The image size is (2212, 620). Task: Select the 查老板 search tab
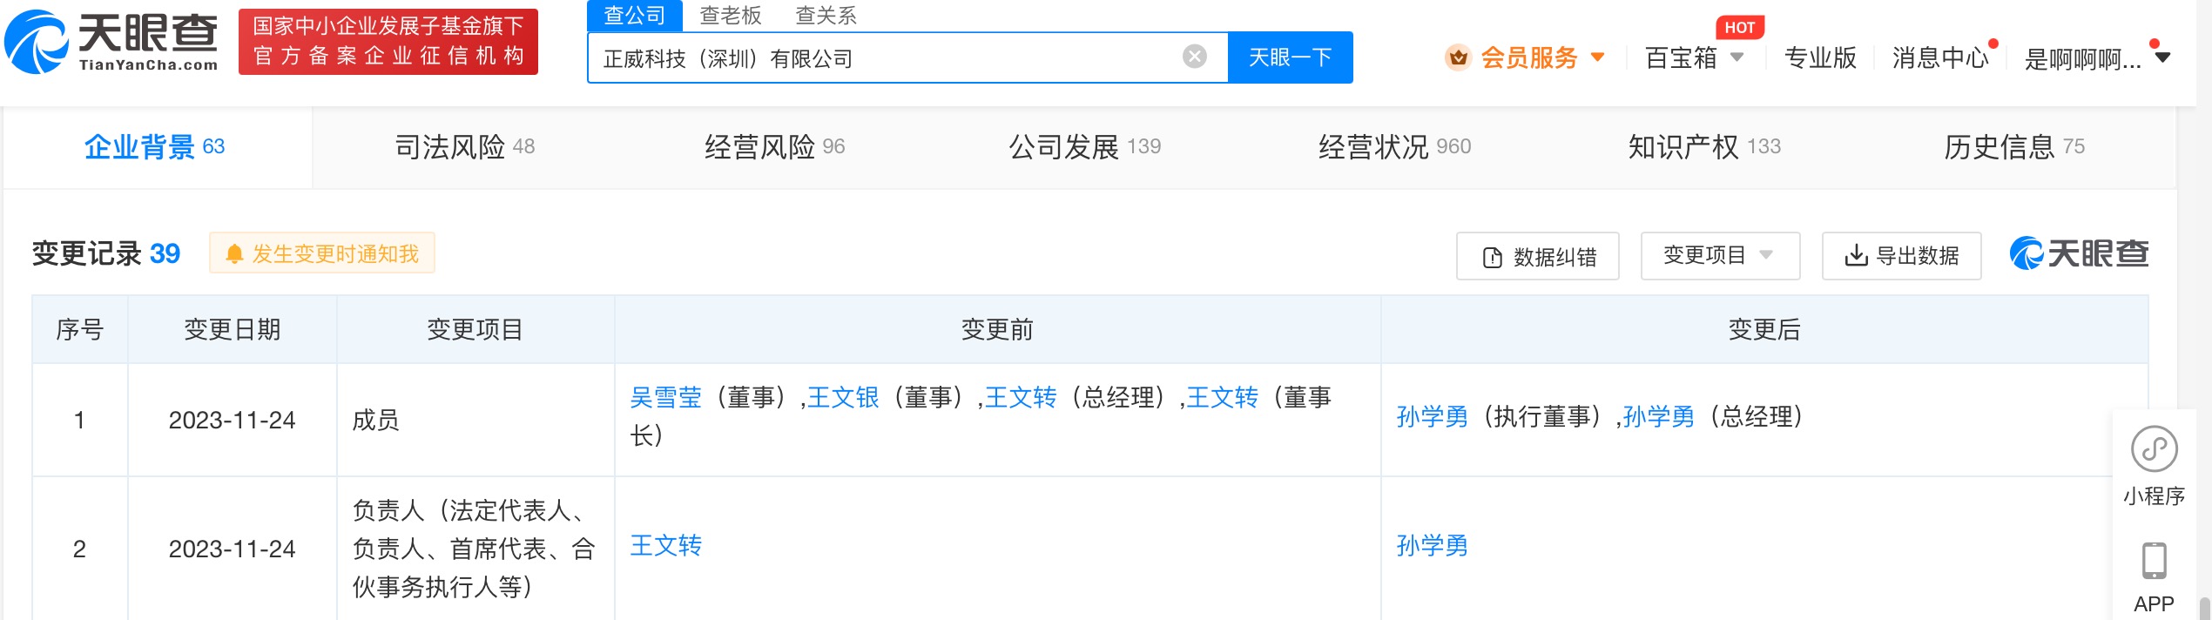[x=731, y=16]
